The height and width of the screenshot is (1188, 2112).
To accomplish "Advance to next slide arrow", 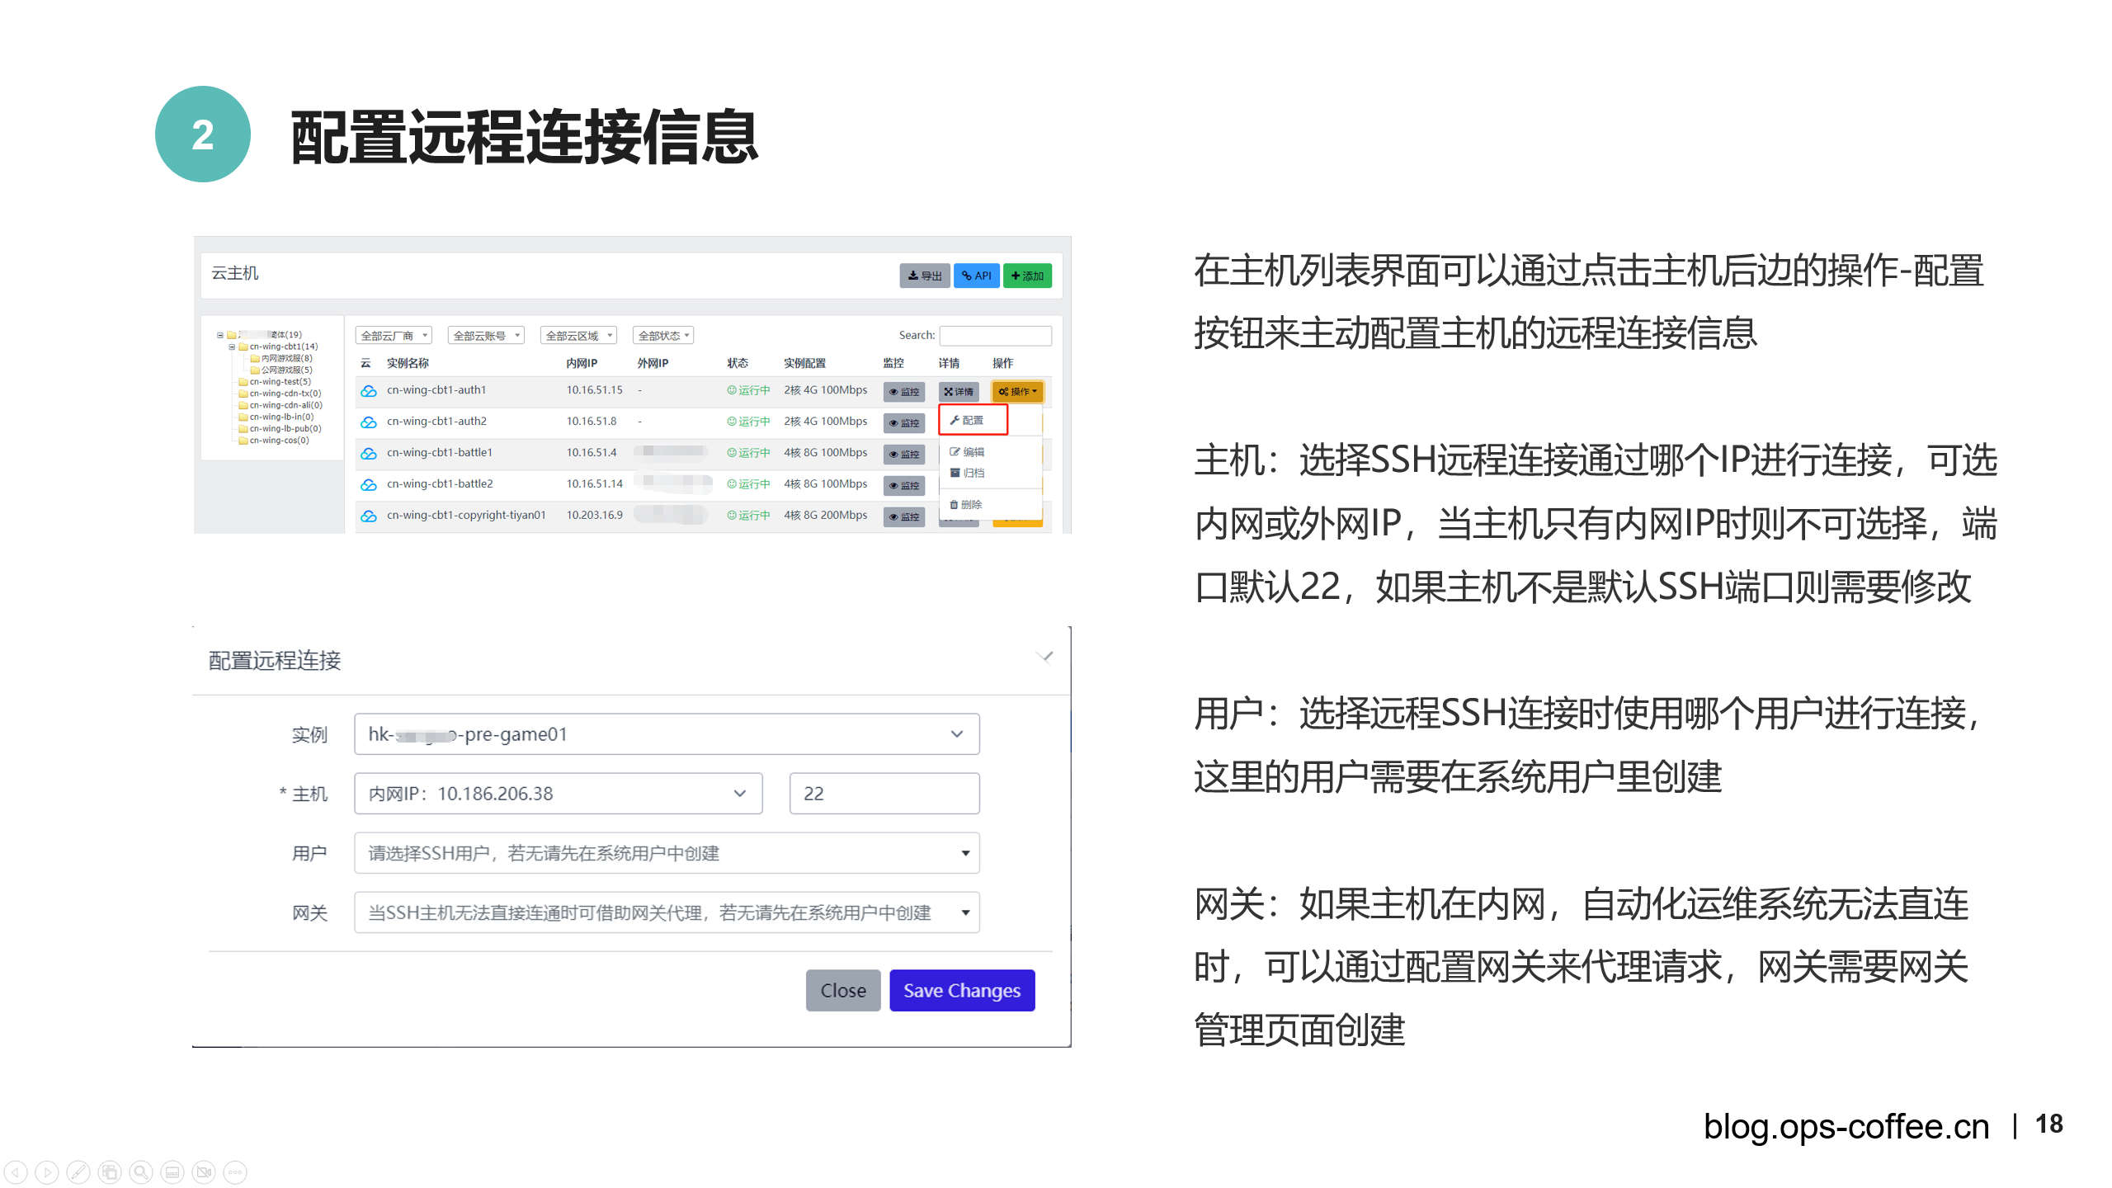I will coord(47,1172).
